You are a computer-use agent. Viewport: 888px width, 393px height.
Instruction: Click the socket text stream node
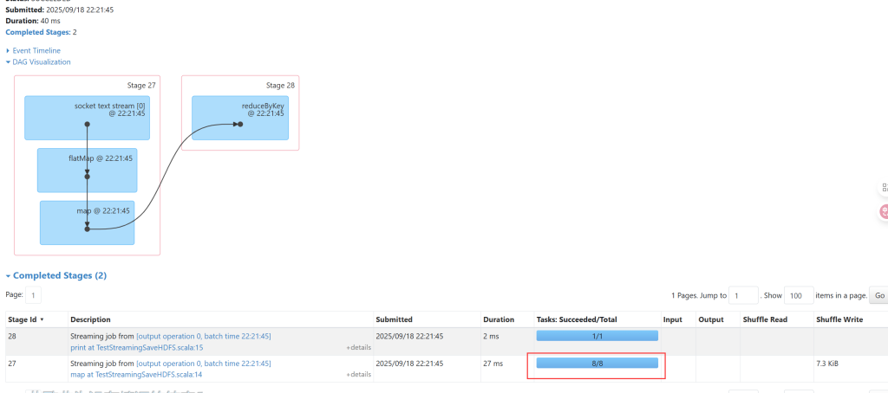(87, 118)
